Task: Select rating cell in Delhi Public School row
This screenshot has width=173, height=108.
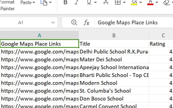Action: click(161, 52)
